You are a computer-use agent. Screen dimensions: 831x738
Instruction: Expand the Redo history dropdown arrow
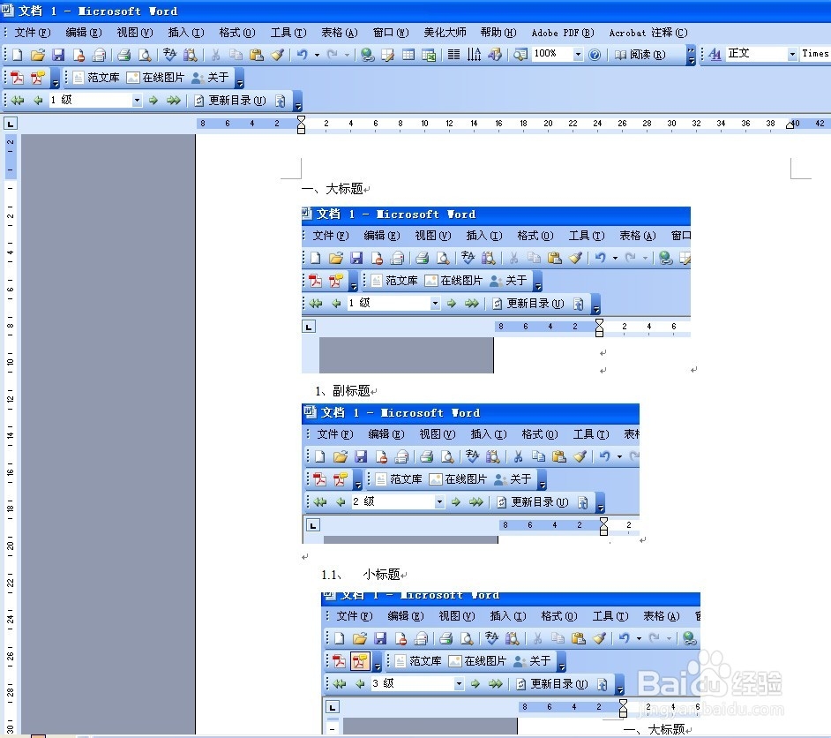pos(348,55)
